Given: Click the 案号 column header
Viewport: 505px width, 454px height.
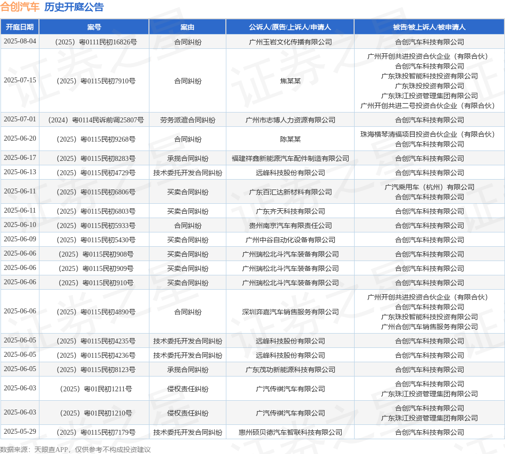Looking at the screenshot, I should [94, 27].
